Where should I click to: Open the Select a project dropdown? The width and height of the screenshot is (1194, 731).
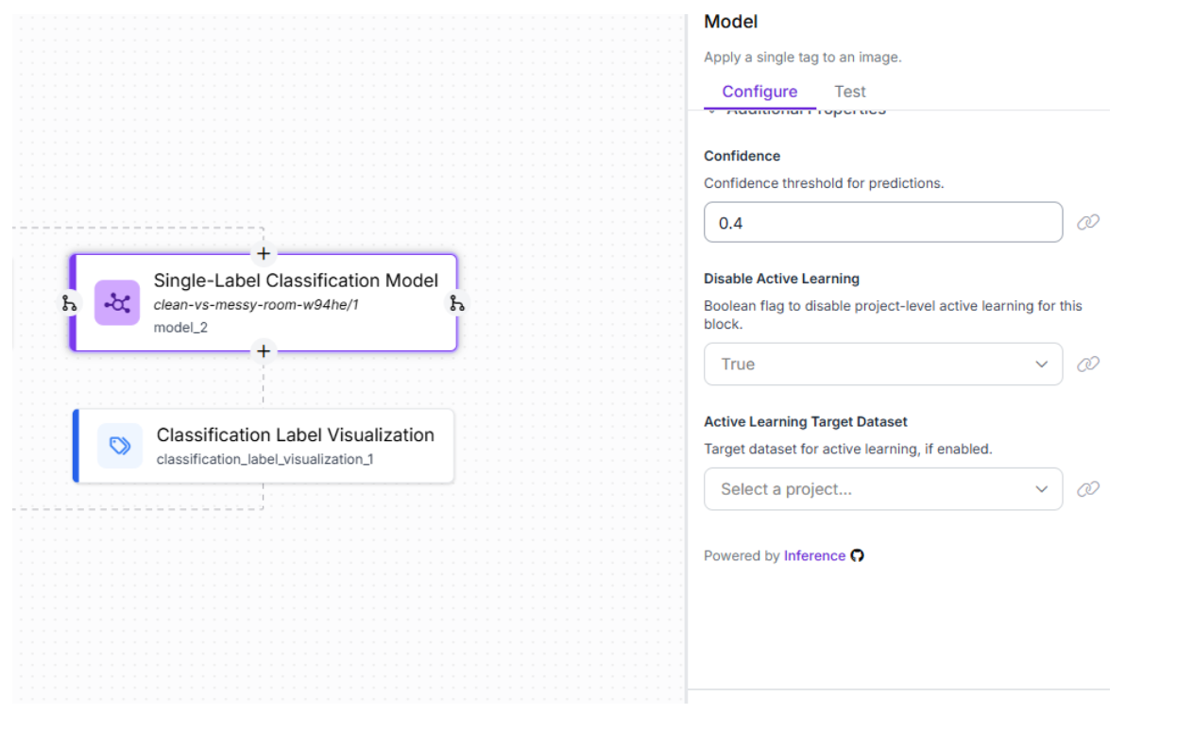click(882, 489)
